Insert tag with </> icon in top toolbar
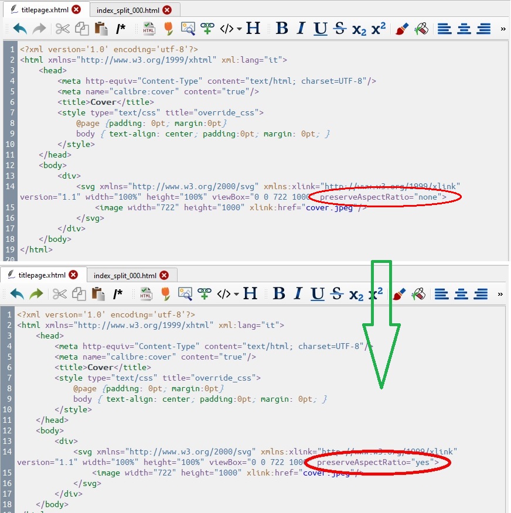This screenshot has width=511, height=513. [x=227, y=29]
